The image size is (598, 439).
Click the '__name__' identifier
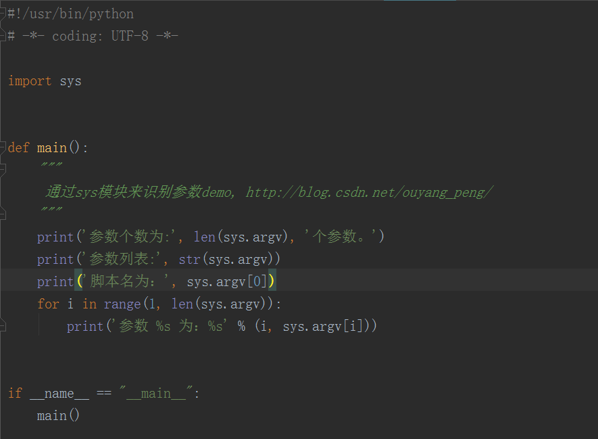click(x=59, y=393)
